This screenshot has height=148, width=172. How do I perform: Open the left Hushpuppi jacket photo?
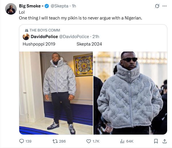click(56, 93)
